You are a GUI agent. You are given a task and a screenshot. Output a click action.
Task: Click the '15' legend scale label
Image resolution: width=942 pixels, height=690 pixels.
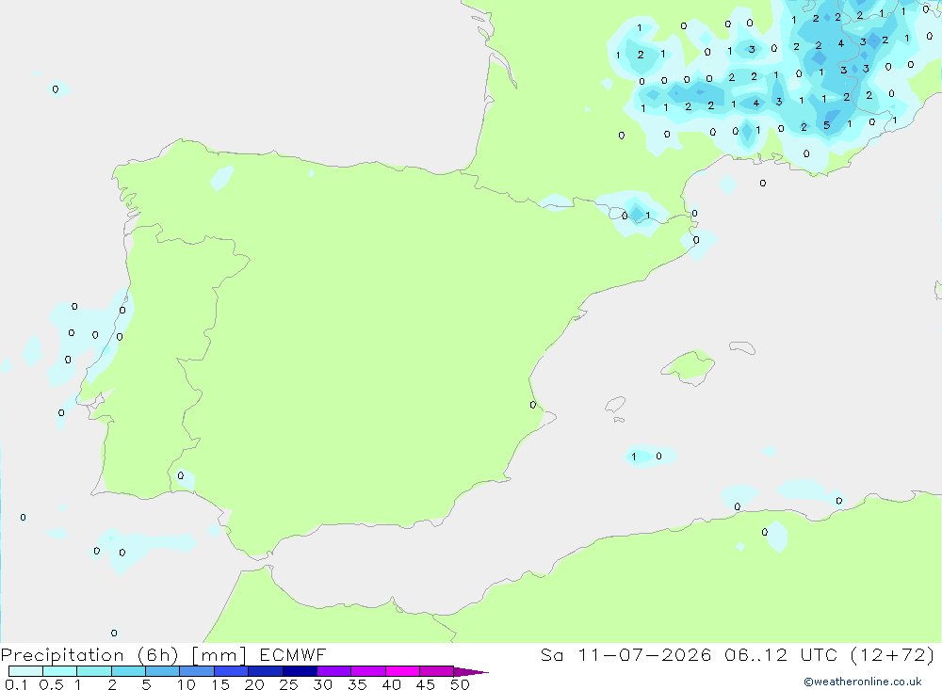[x=220, y=684]
